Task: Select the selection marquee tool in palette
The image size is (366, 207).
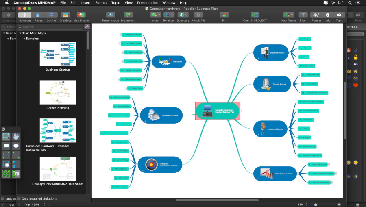Action: coord(6,136)
